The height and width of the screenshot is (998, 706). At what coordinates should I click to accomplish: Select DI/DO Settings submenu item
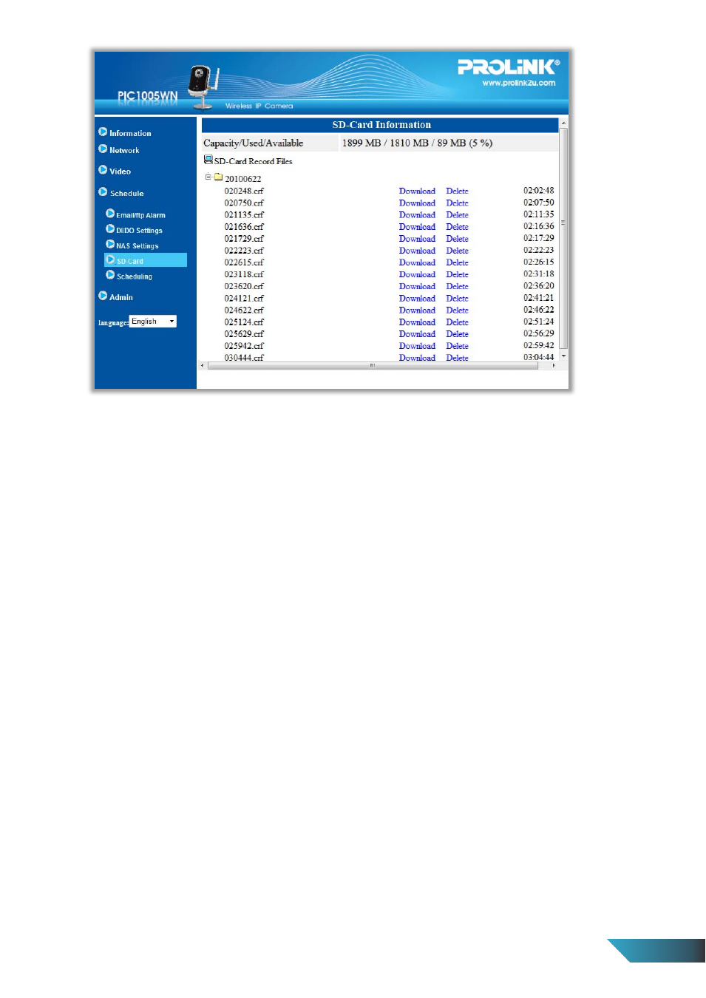(x=139, y=231)
